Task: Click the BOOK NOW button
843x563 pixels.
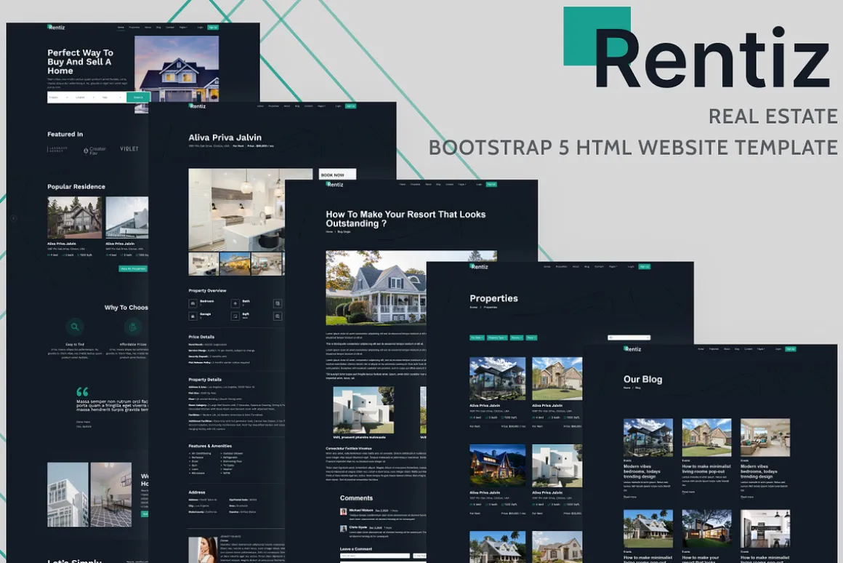Action: 337,175
